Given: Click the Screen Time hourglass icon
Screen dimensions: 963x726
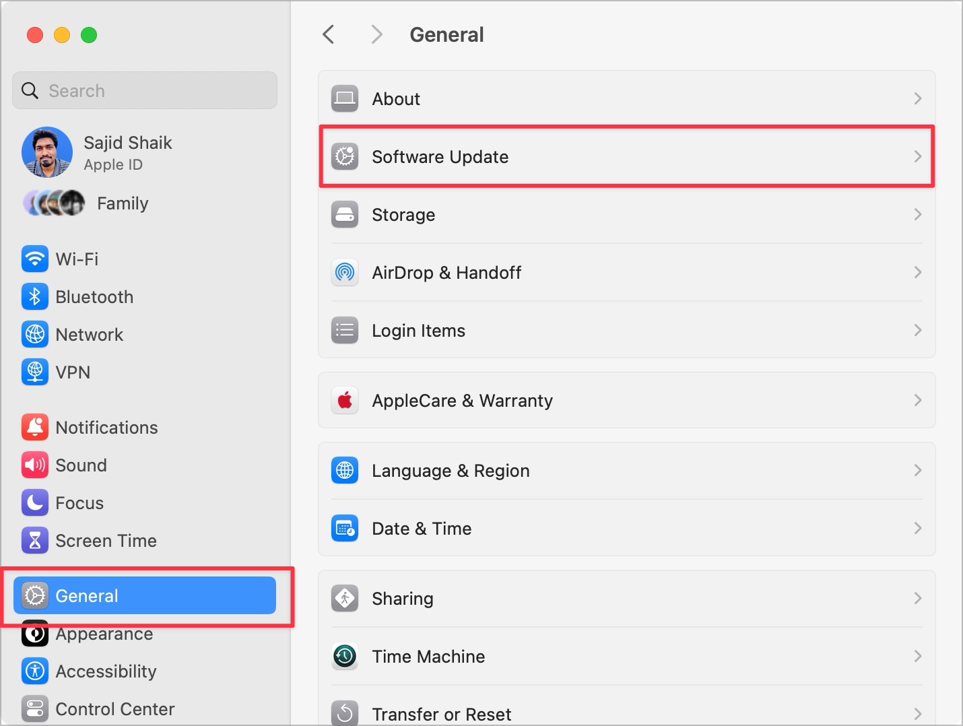Looking at the screenshot, I should click(x=34, y=541).
